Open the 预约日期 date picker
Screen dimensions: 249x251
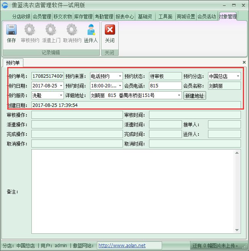[x=61, y=86]
